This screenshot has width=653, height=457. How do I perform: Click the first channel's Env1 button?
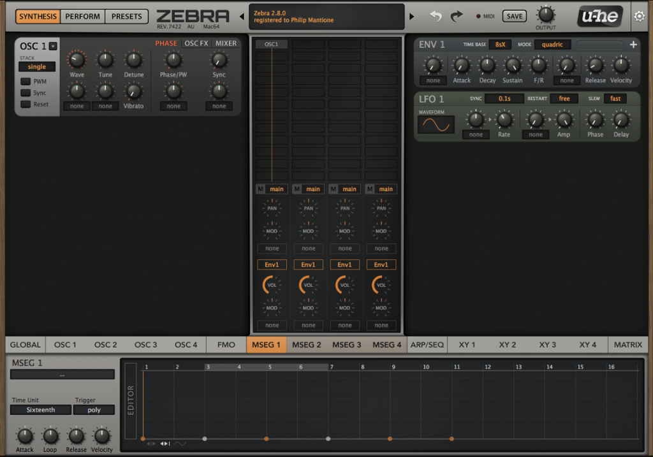point(272,264)
